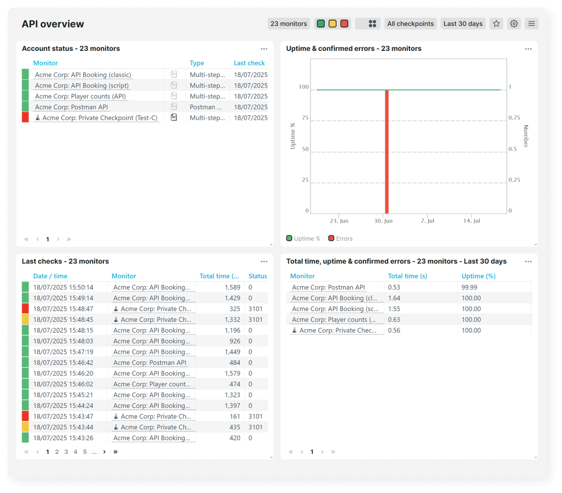562x493 pixels.
Task: Sort by the Uptime (%) column header
Action: [478, 276]
